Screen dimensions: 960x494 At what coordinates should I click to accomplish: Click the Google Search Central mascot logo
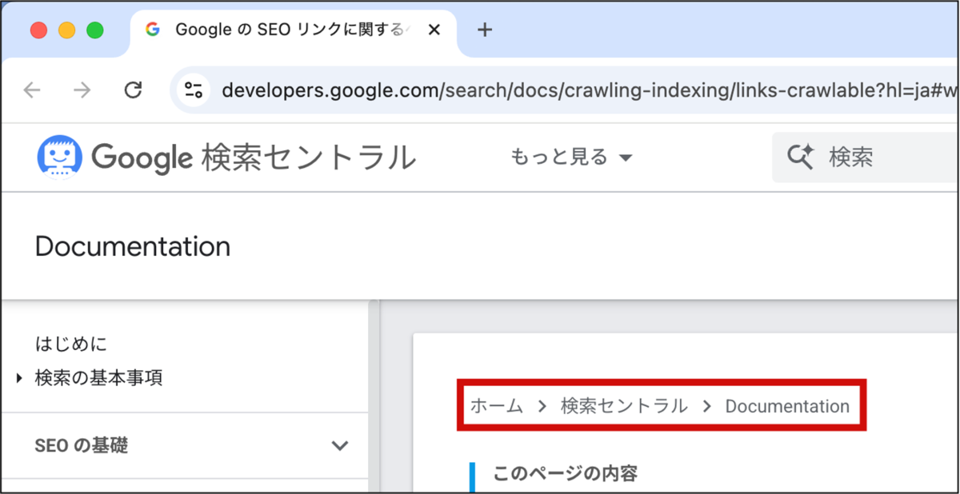pos(58,157)
